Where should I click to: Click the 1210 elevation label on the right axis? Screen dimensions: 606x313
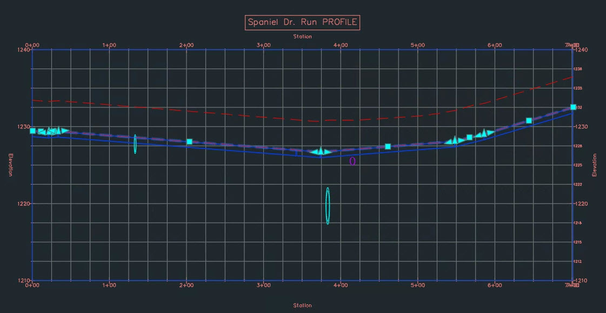[581, 281]
